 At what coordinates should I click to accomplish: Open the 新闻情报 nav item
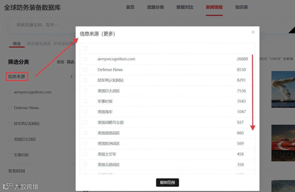pyautogui.click(x=214, y=7)
